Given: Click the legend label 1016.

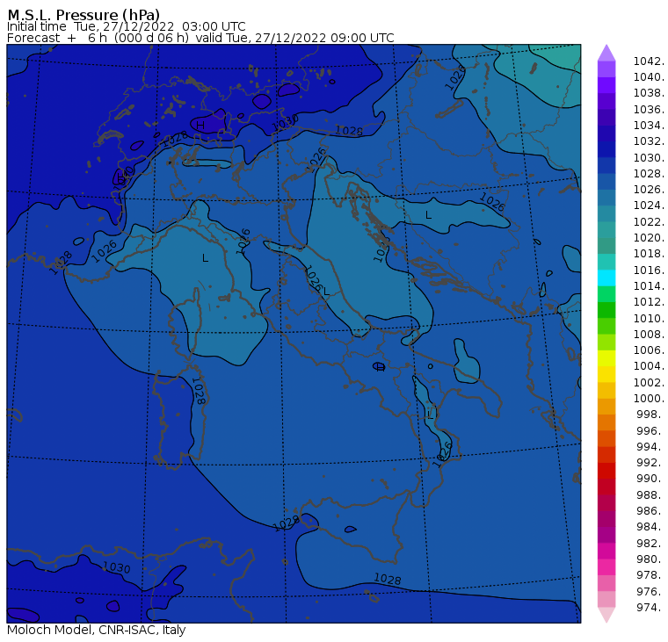Looking at the screenshot, I should point(649,270).
